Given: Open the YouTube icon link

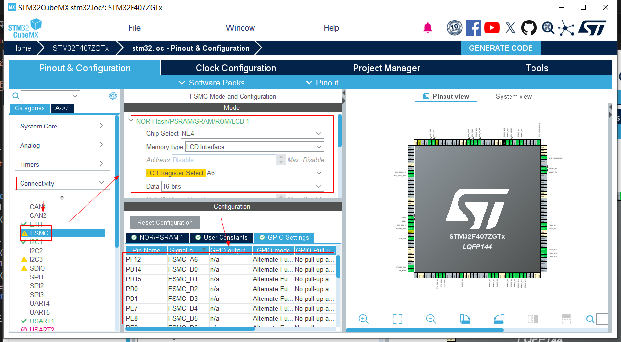Looking at the screenshot, I should (x=492, y=28).
